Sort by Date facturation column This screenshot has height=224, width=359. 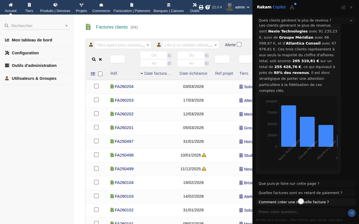[x=157, y=73]
